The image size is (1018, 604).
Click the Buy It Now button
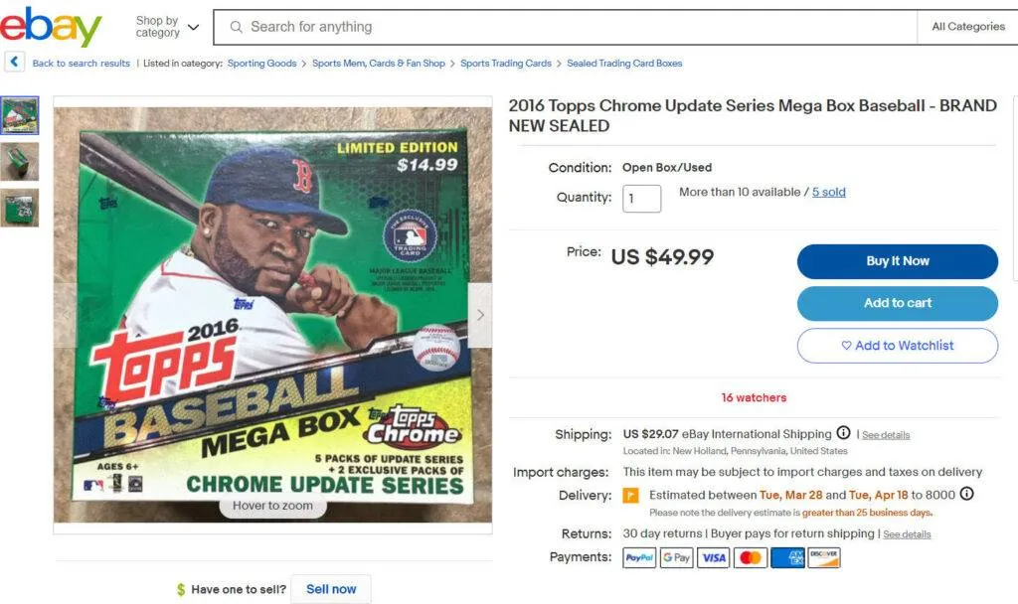896,261
